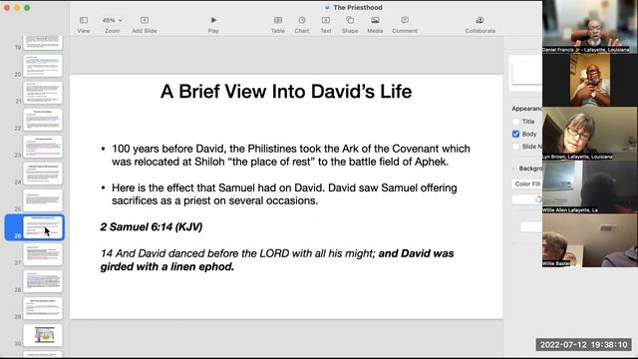This screenshot has width=638, height=359.
Task: Uncheck the Body checkbox
Action: 516,134
